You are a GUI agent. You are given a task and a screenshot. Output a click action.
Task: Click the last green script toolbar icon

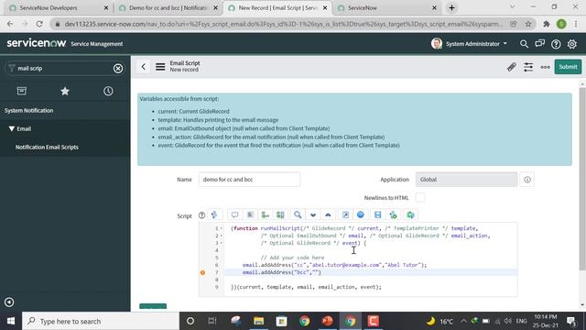[410, 214]
